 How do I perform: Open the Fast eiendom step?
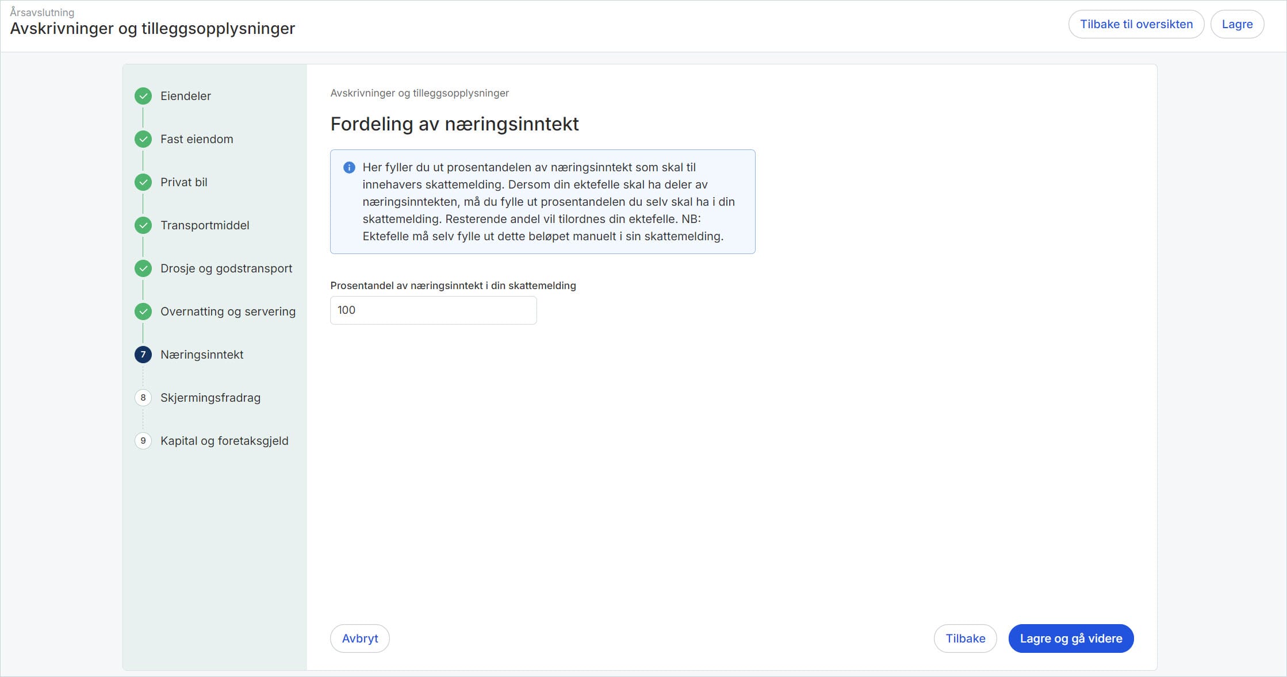(197, 139)
